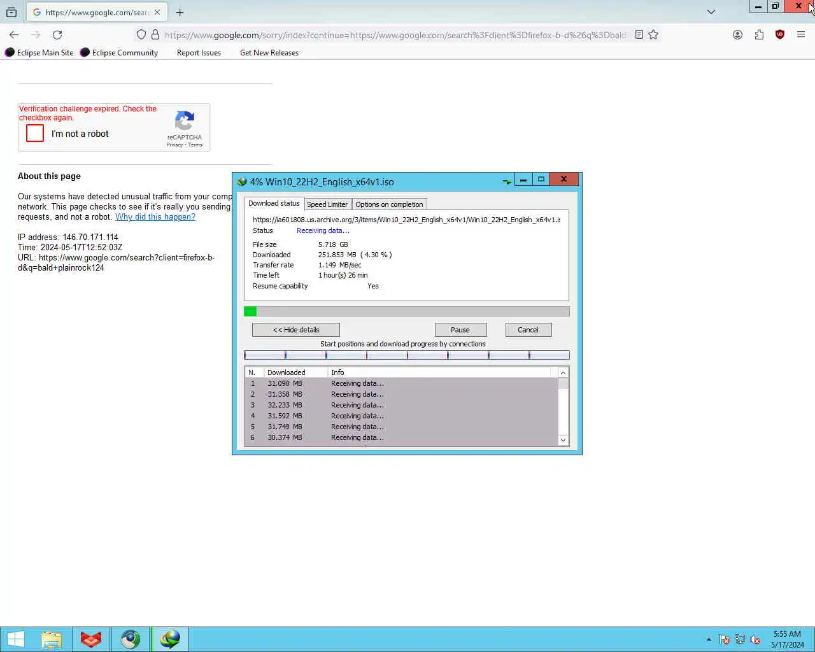This screenshot has width=815, height=652.
Task: Click the Receiving data status text
Action: (x=323, y=230)
